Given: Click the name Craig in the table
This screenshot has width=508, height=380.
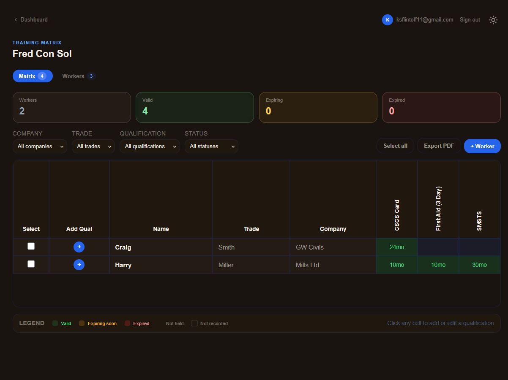Looking at the screenshot, I should coord(123,247).
